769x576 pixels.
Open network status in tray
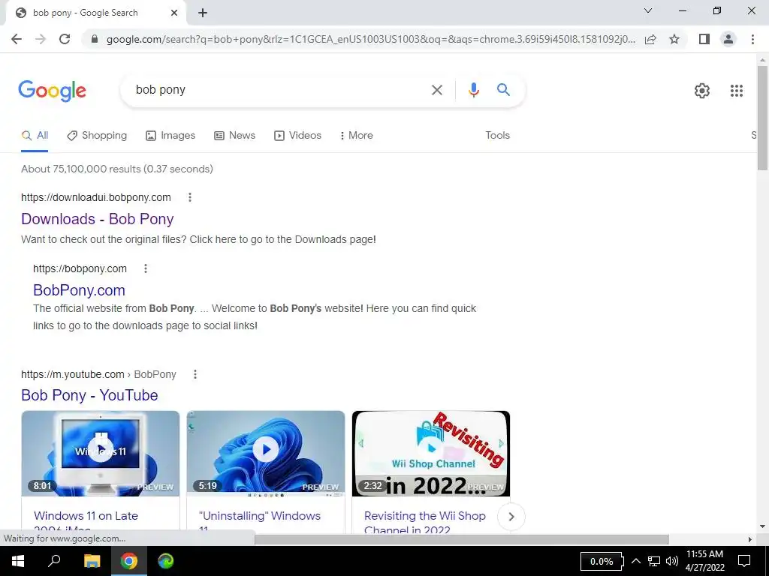pyautogui.click(x=654, y=561)
